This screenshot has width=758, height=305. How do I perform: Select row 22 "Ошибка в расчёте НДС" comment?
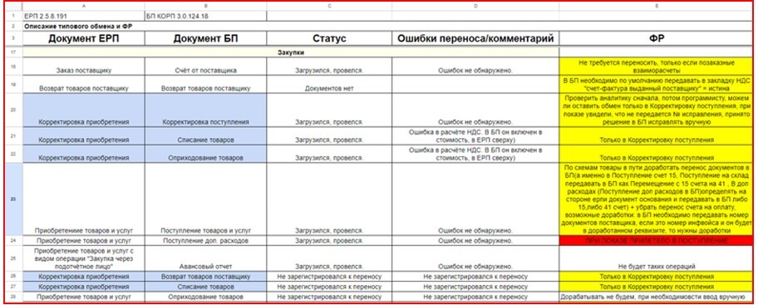click(x=475, y=155)
